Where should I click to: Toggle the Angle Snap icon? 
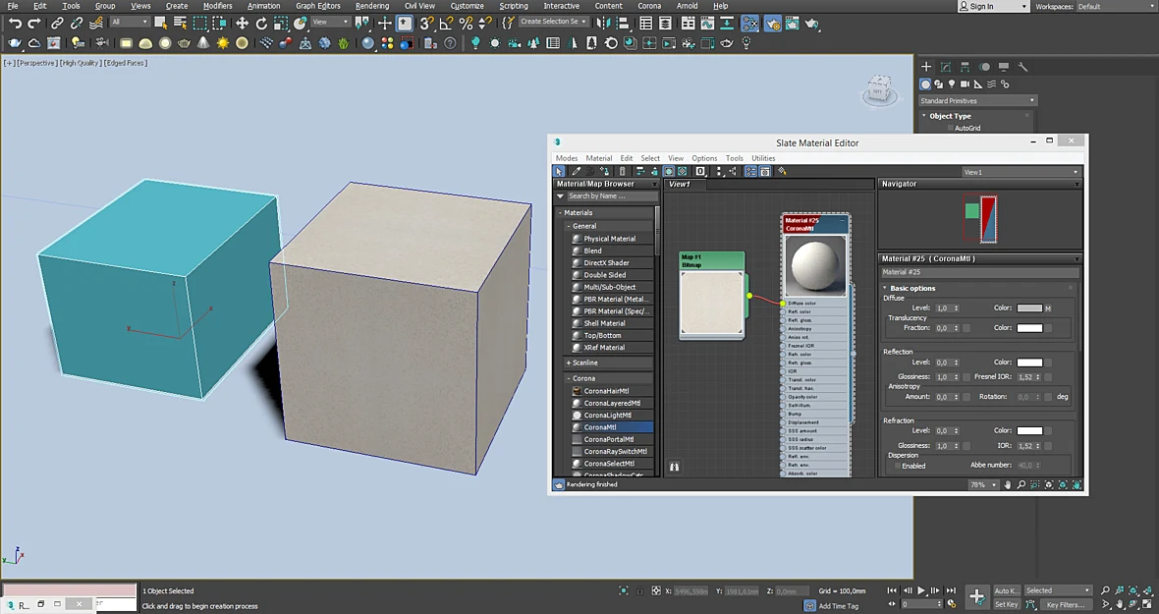[x=446, y=23]
